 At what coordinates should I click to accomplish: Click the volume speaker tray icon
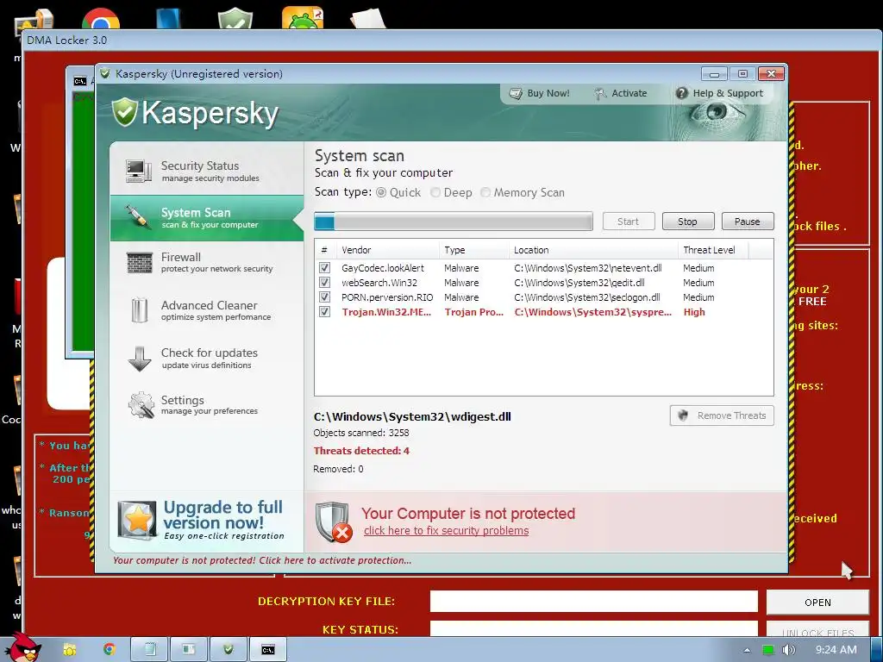pos(788,650)
